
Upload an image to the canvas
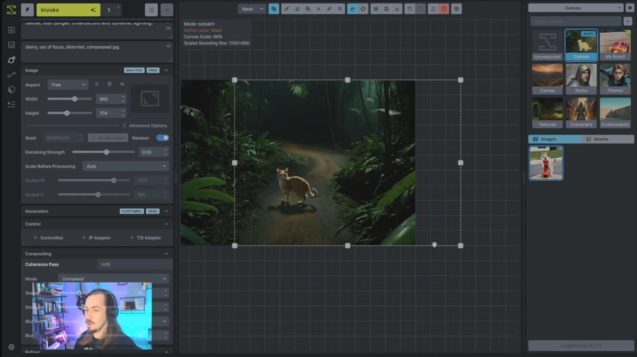tap(433, 9)
